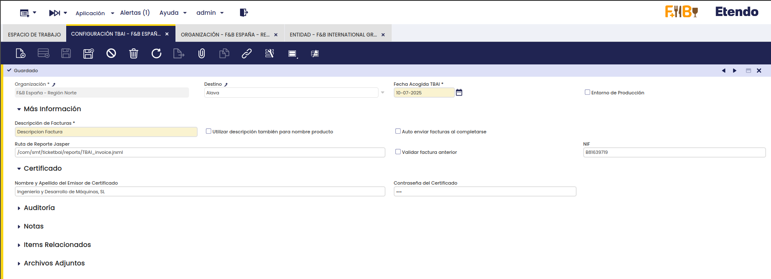Viewport: 771px width, 279px height.
Task: Click the undo changes circle-slash icon
Action: 111,53
